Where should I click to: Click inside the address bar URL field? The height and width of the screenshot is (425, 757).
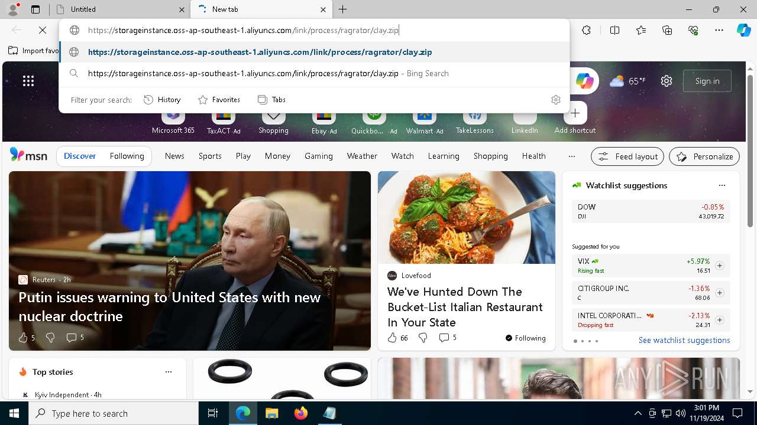click(x=315, y=30)
